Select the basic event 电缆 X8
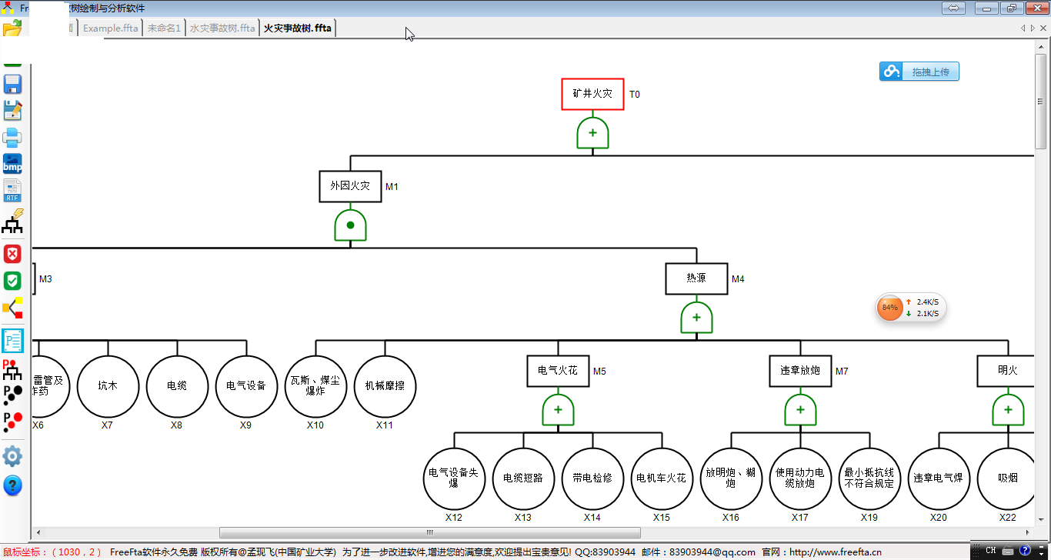The width and height of the screenshot is (1051, 560). (x=177, y=386)
